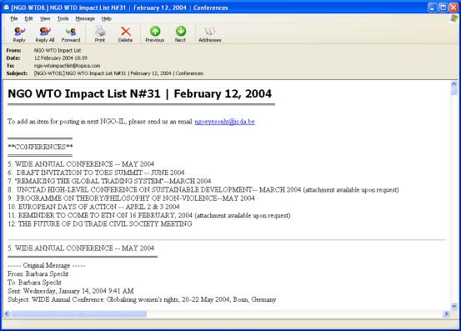
Task: Go to the Previous message
Action: pos(155,34)
